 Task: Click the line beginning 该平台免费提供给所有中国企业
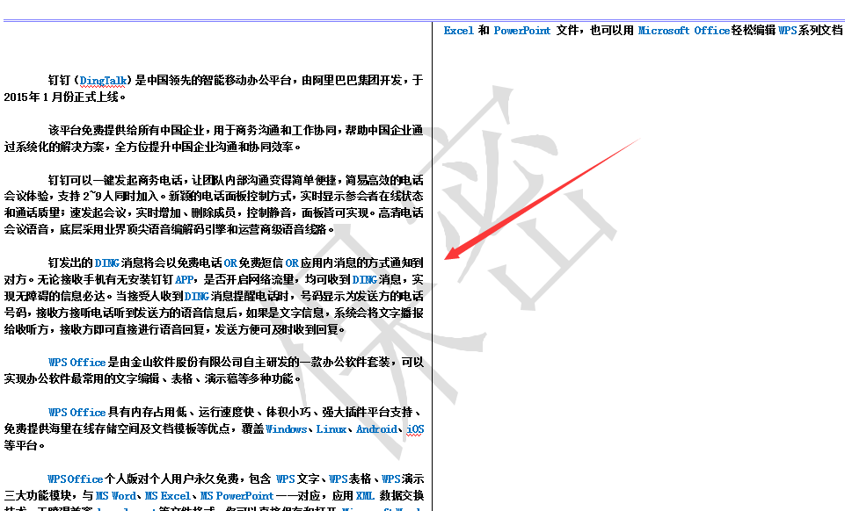(x=236, y=130)
